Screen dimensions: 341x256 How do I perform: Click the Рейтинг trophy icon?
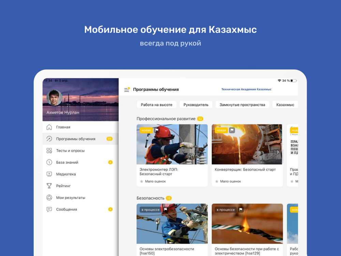(x=49, y=186)
